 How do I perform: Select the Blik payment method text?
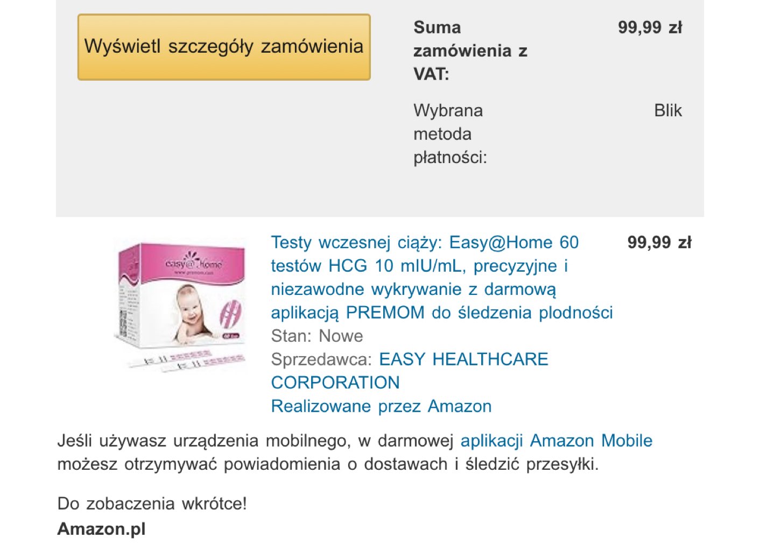(x=667, y=111)
